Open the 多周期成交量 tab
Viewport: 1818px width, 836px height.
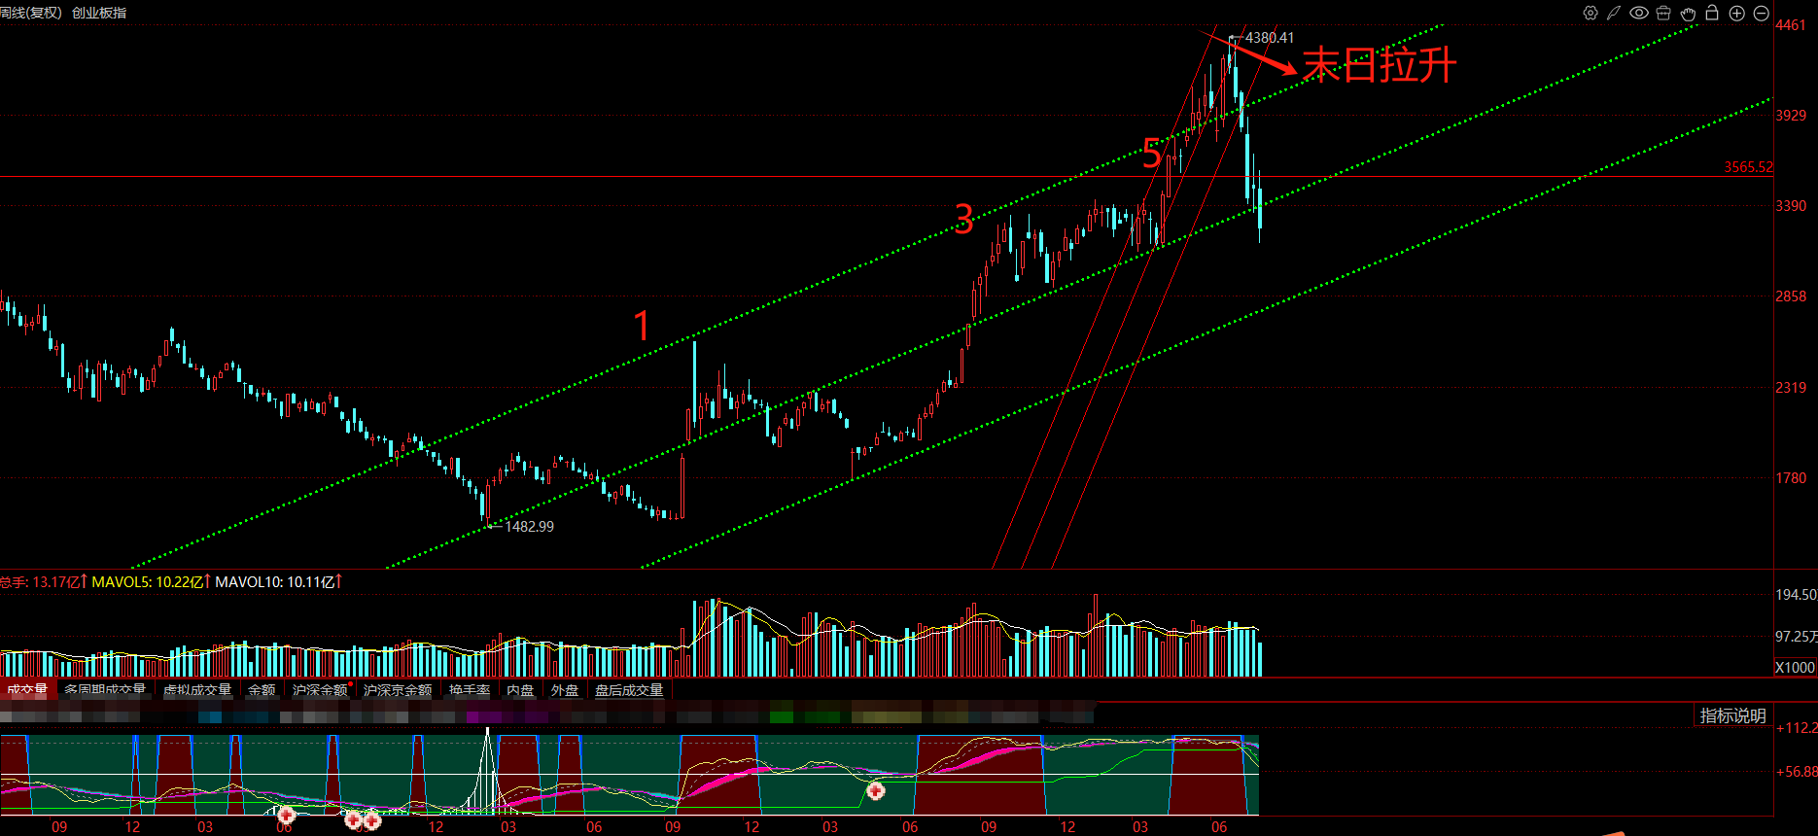pyautogui.click(x=105, y=690)
